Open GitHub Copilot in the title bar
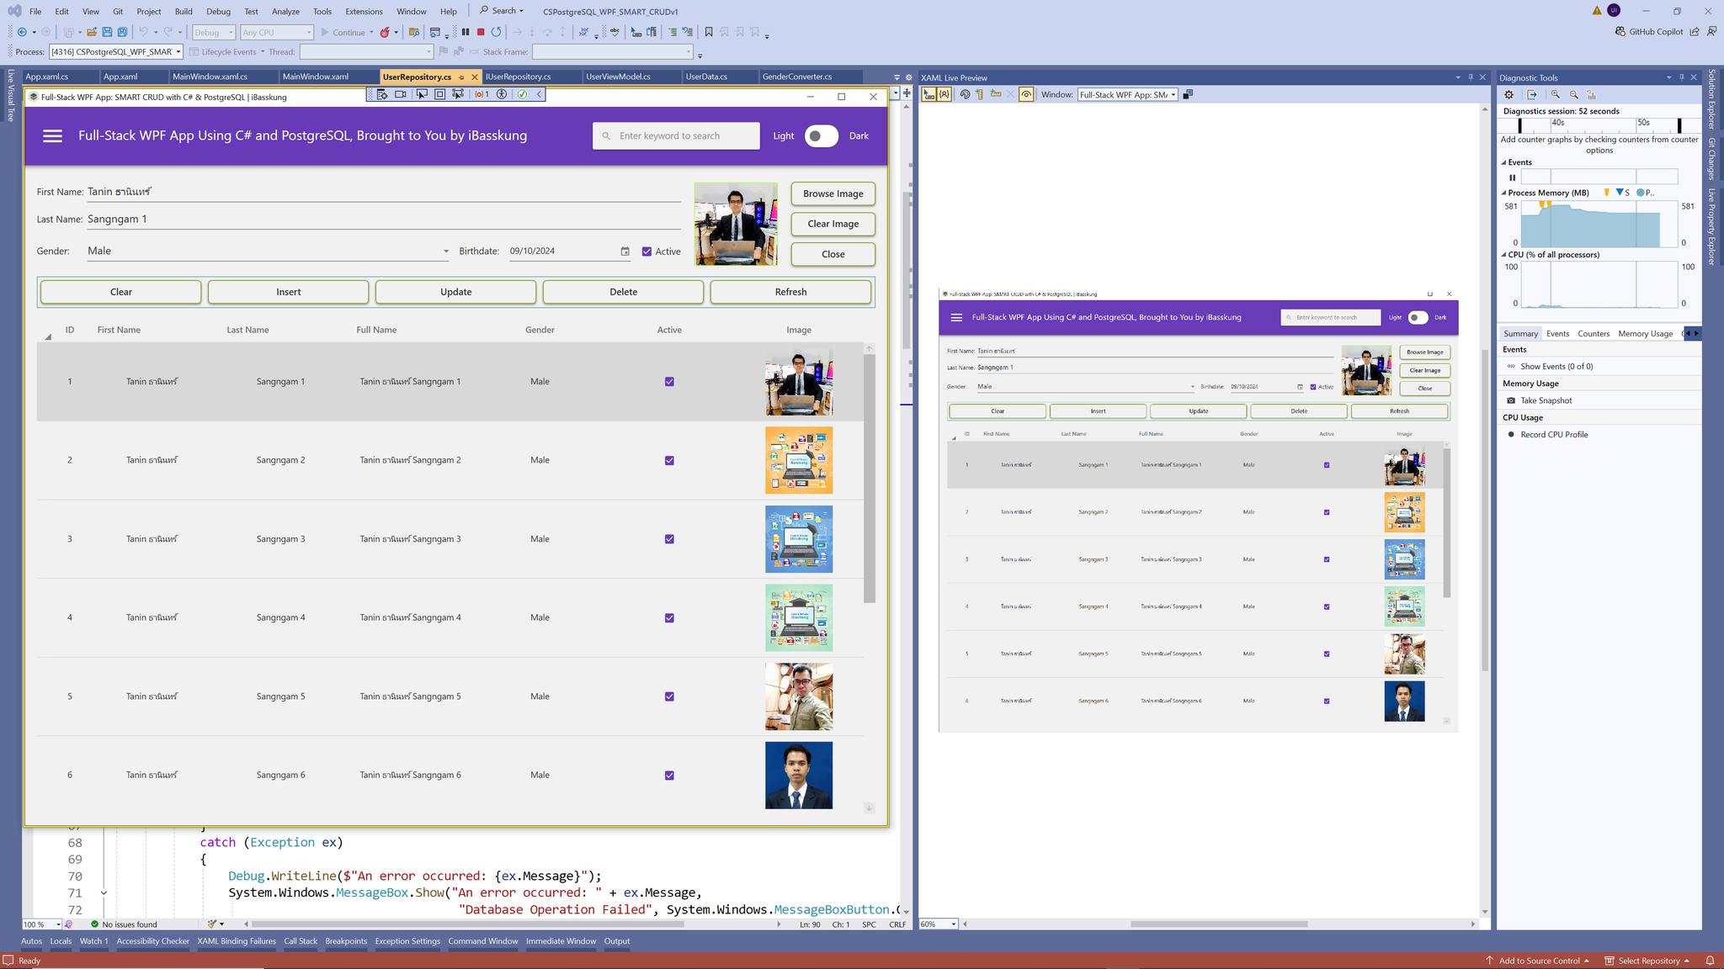The image size is (1724, 969). (x=1649, y=31)
